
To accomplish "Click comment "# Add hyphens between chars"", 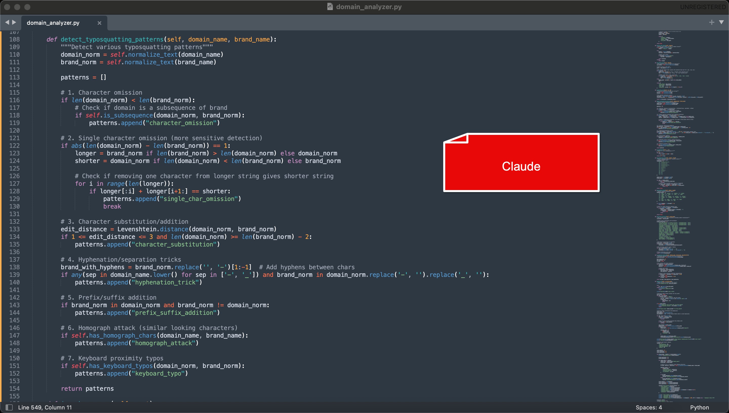I will [x=307, y=267].
